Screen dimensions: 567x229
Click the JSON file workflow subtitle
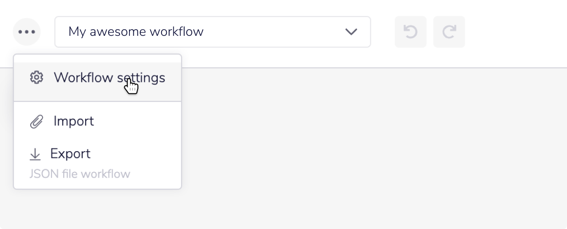(79, 174)
